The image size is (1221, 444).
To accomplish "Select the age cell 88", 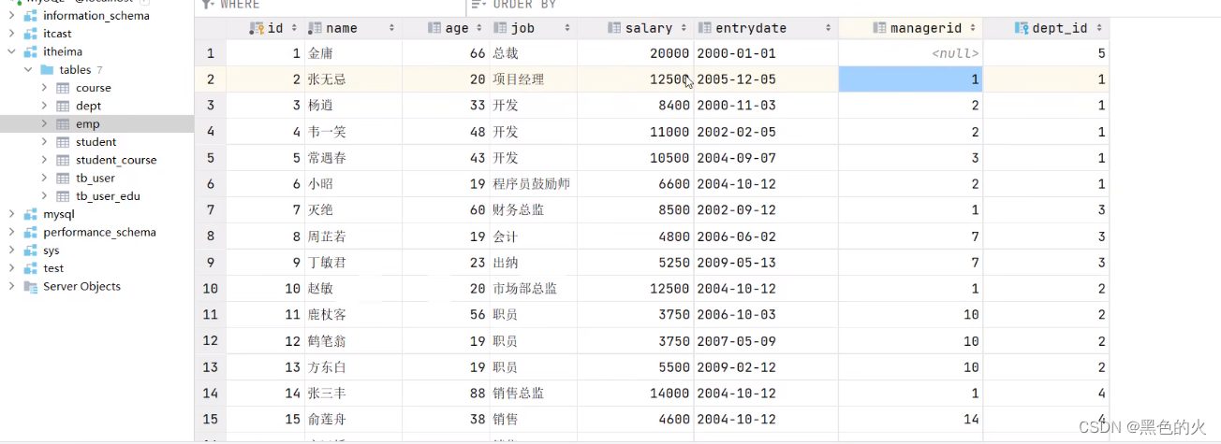I will [448, 394].
